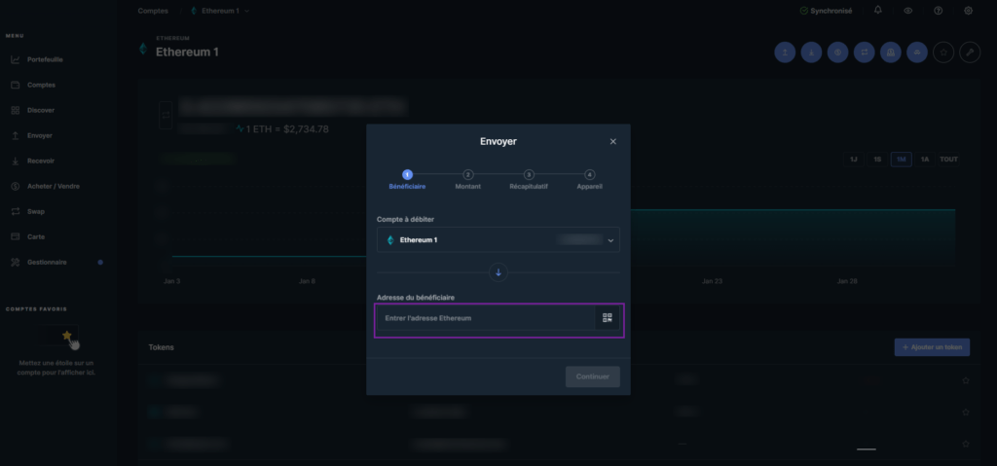Image resolution: width=997 pixels, height=466 pixels.
Task: Click the round send arrow-up header button
Action: coord(786,53)
